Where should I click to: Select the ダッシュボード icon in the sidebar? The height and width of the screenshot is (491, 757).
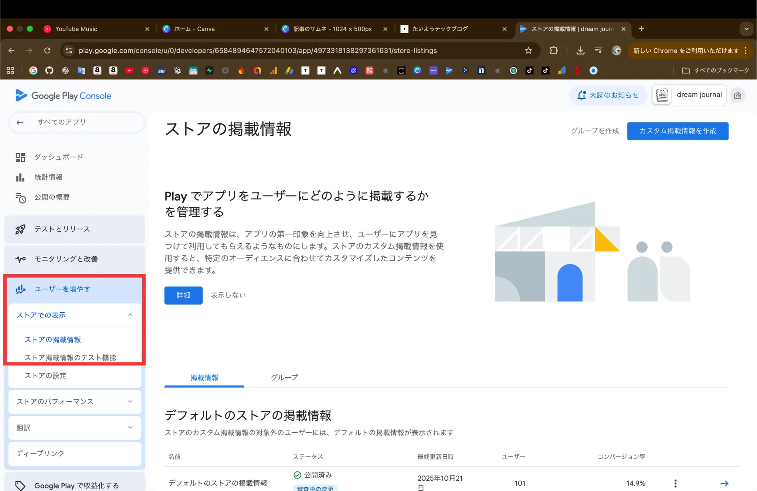[20, 157]
